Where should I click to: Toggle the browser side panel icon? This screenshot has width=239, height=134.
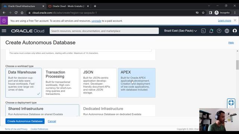[211, 13]
